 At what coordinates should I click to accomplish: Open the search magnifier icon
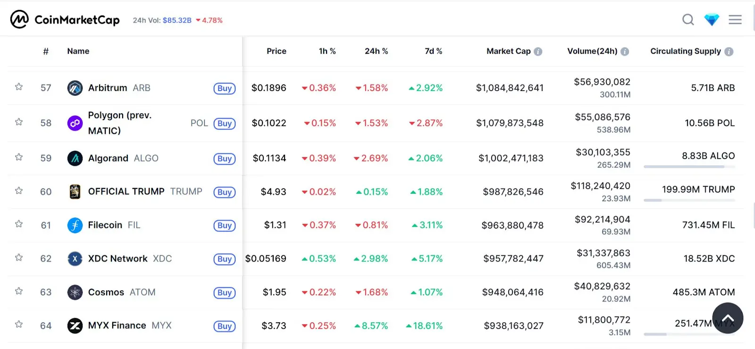coord(688,19)
